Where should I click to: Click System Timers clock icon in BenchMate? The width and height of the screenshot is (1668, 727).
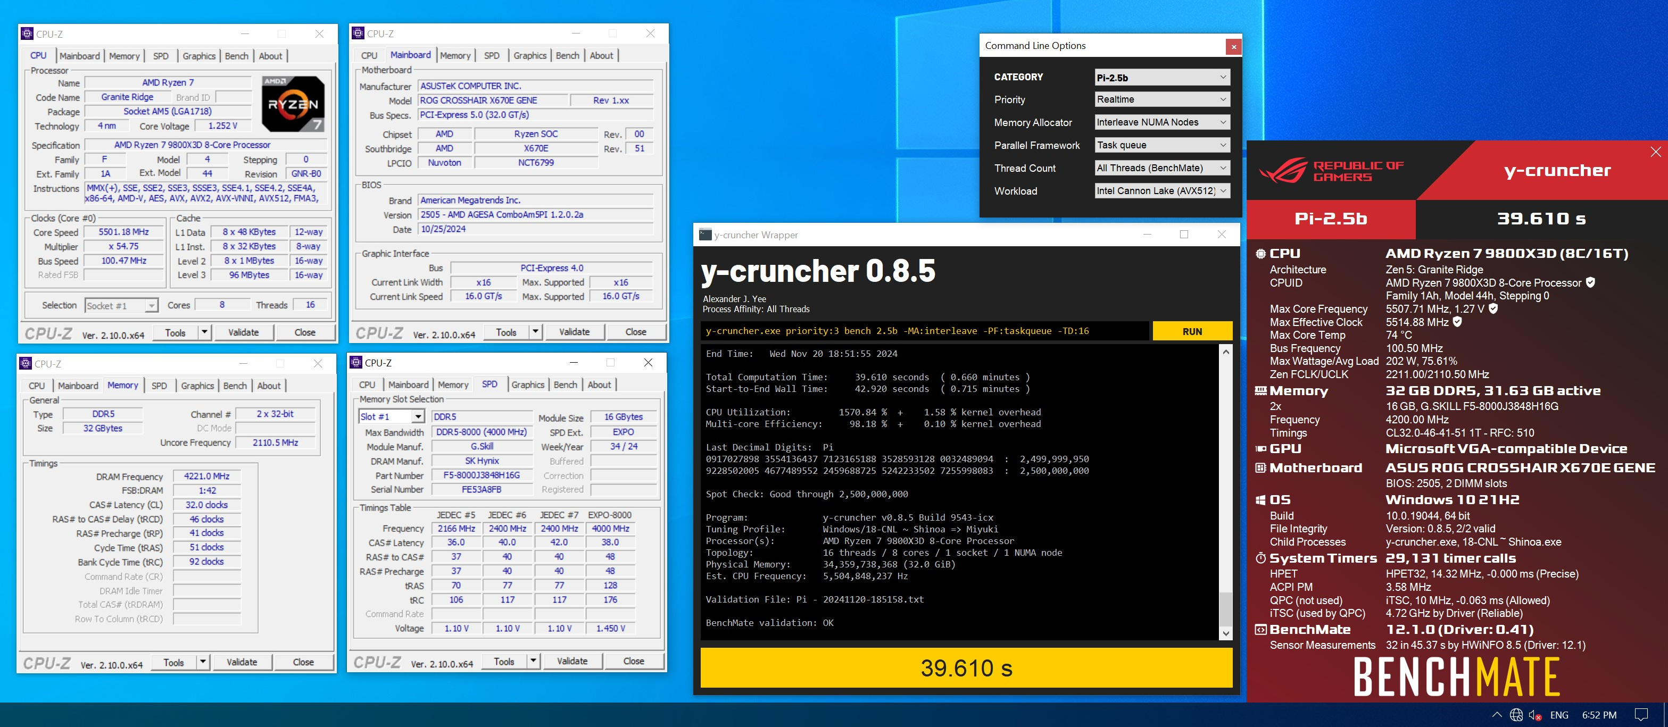pyautogui.click(x=1260, y=558)
